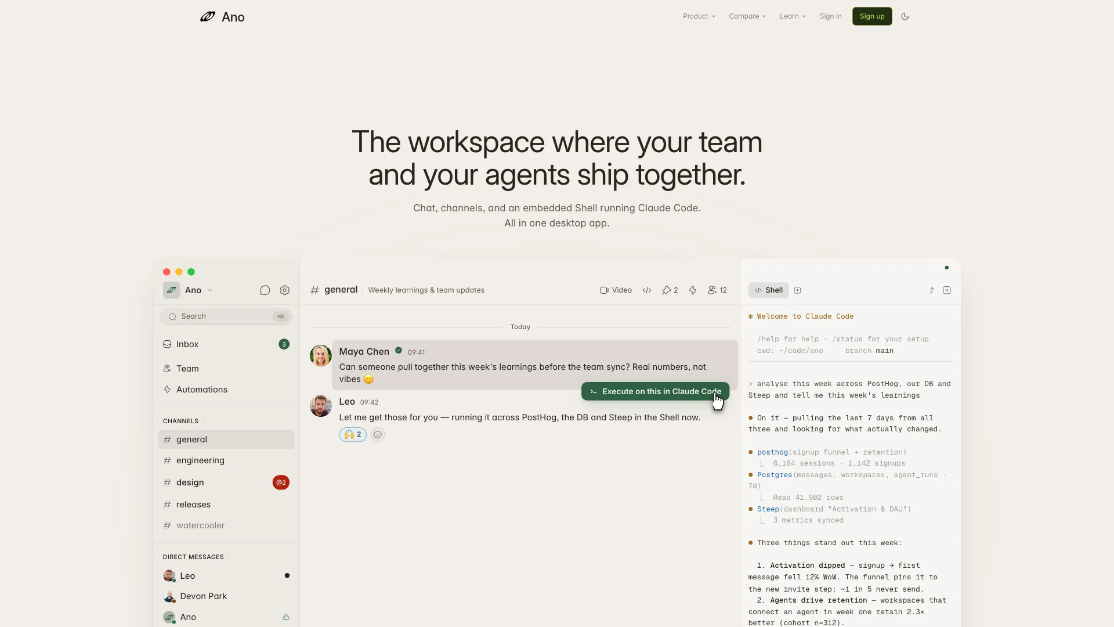The width and height of the screenshot is (1114, 627).
Task: Click the lightning bolt icon in channel header
Action: [x=693, y=290]
